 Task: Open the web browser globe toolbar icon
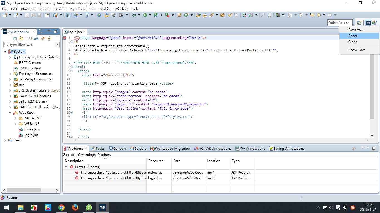tap(99, 15)
